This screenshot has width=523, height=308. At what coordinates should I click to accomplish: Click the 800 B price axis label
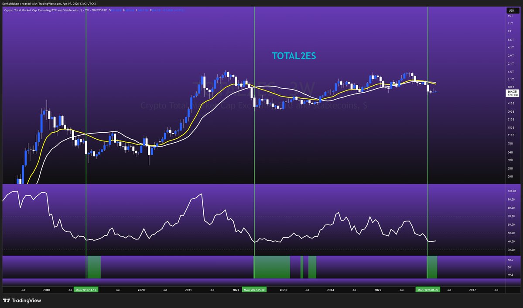(x=511, y=87)
